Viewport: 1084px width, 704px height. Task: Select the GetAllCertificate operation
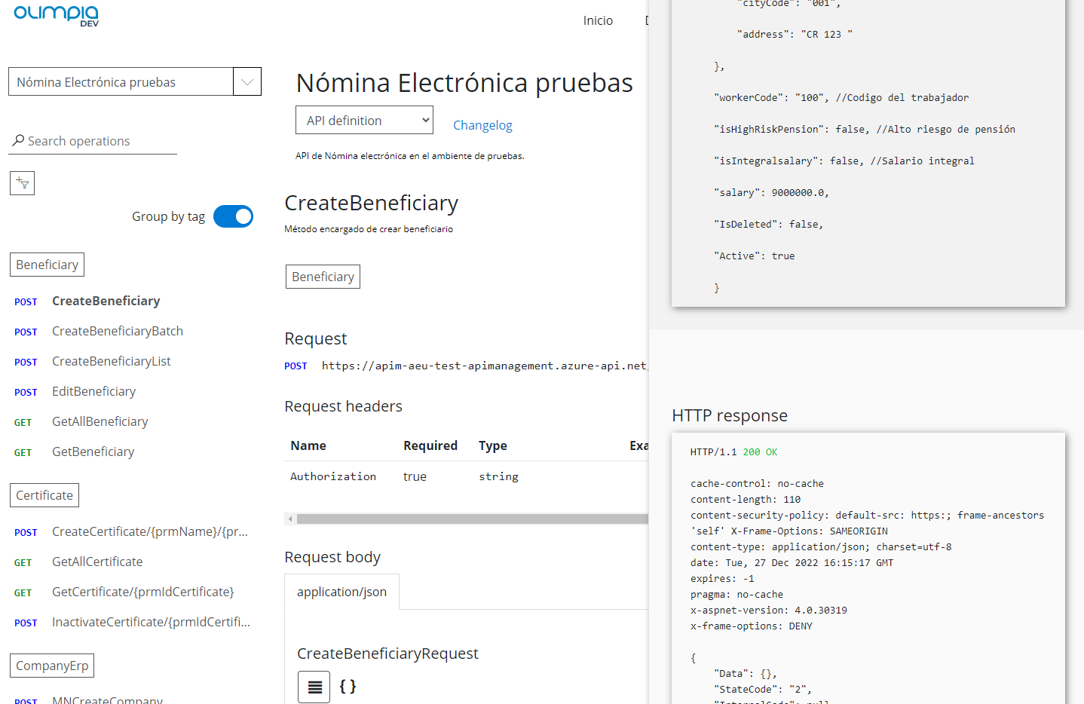point(97,562)
